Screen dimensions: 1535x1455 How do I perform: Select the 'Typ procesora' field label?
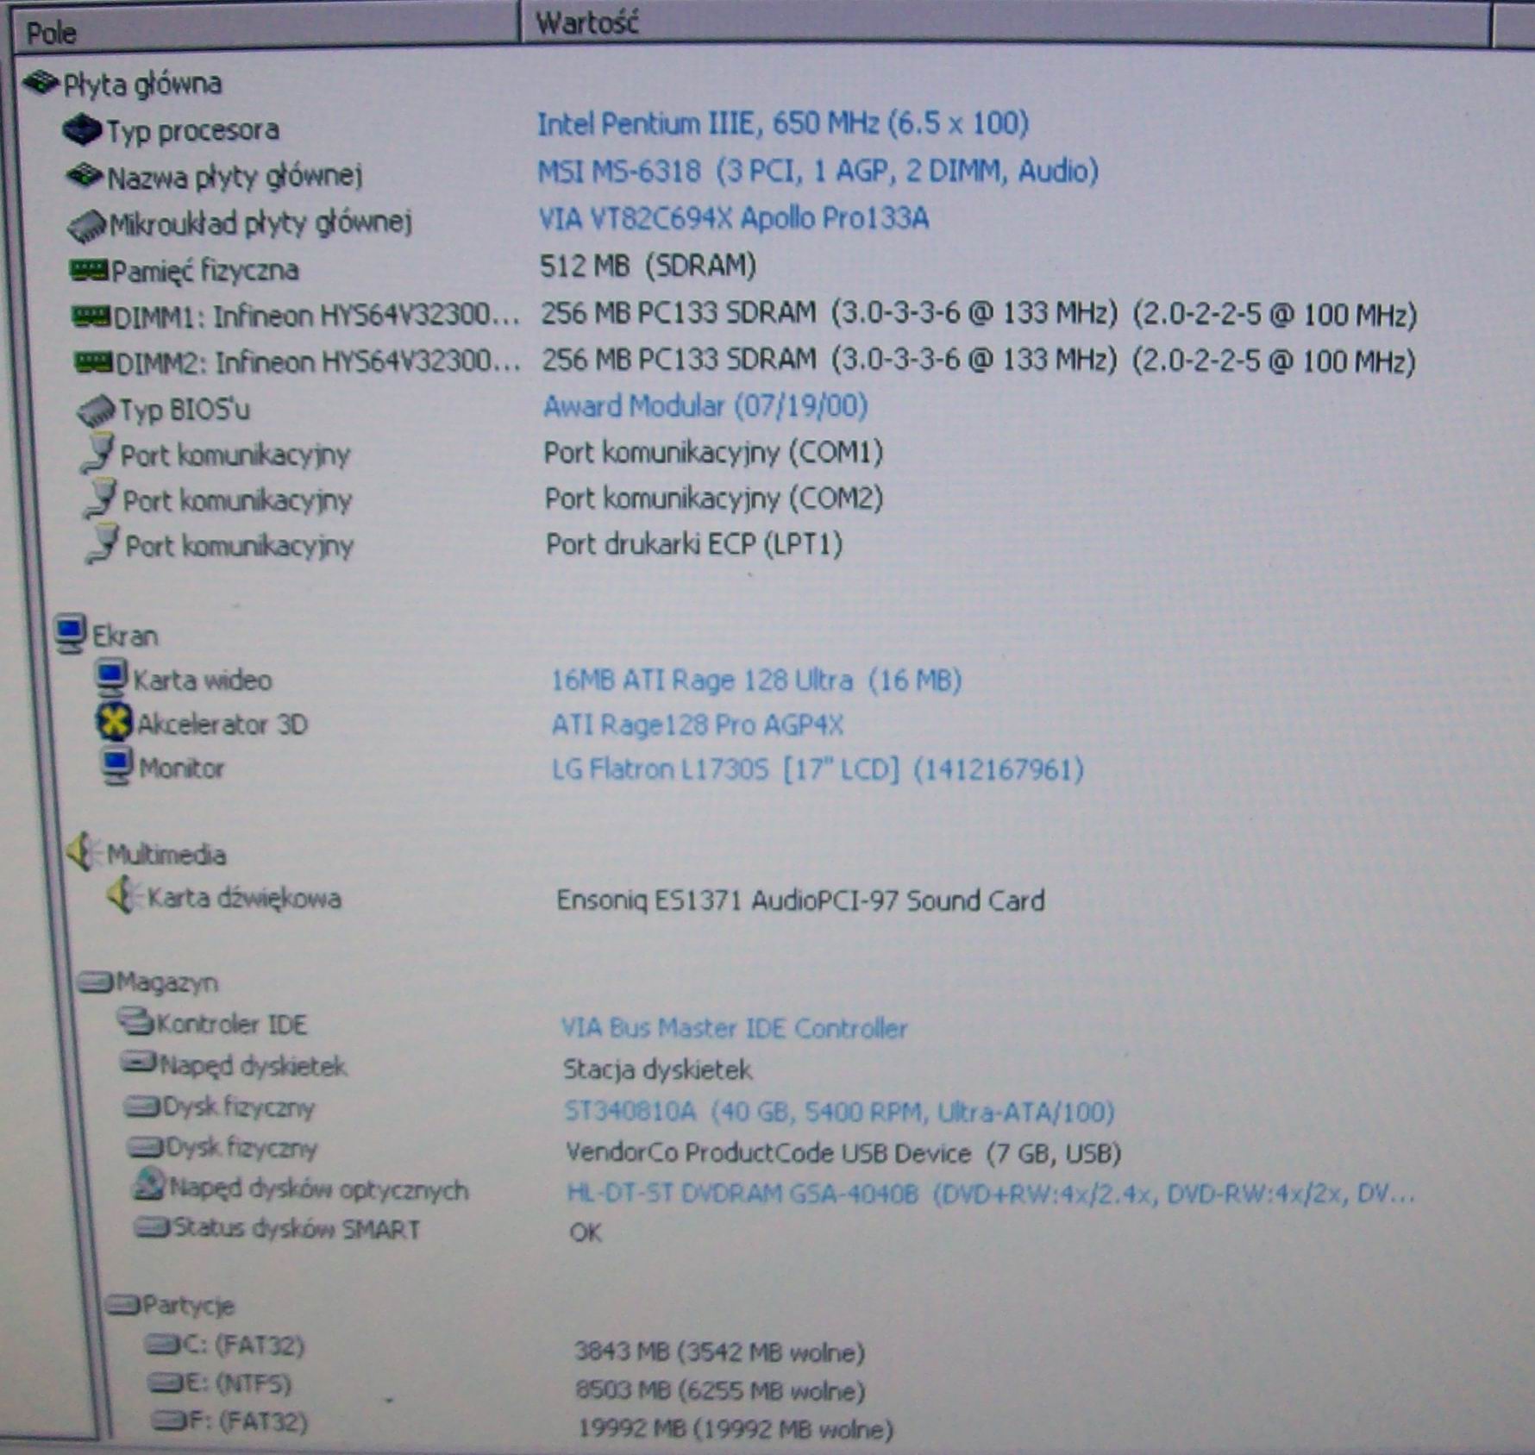(x=192, y=130)
